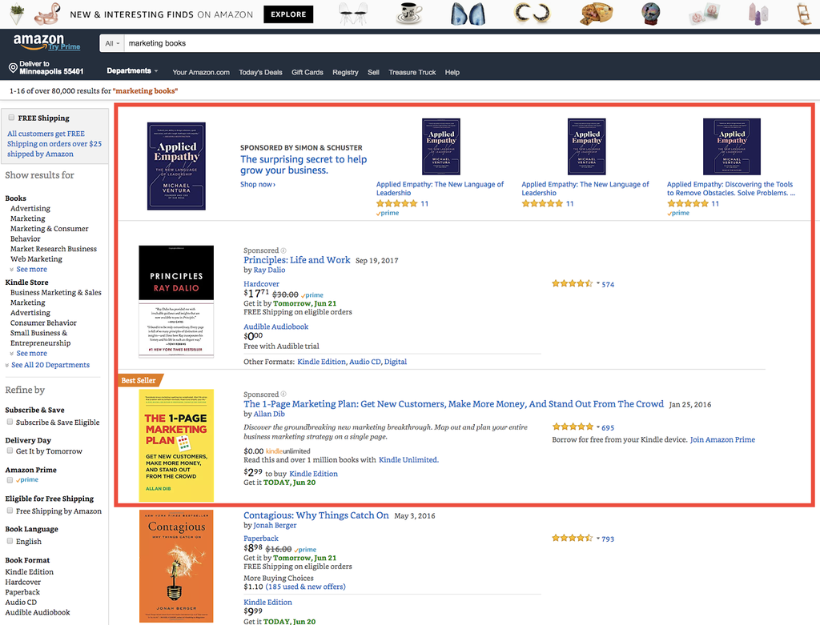
Task: Click the Sponsored info icon above Principles
Action: pyautogui.click(x=283, y=250)
